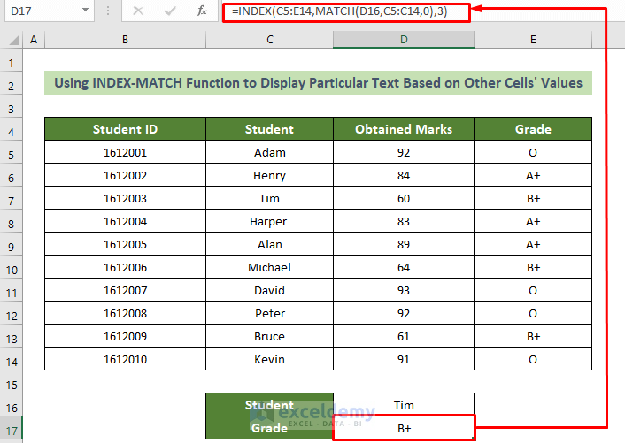Select column D header
The height and width of the screenshot is (443, 625).
tap(403, 40)
